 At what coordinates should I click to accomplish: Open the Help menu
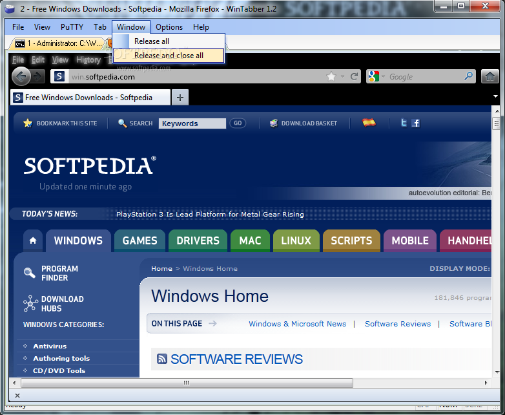pyautogui.click(x=201, y=27)
